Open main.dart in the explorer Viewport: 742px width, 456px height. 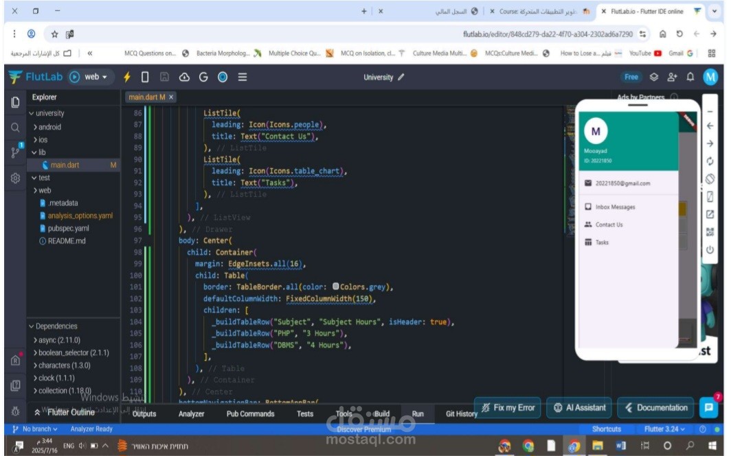[65, 165]
